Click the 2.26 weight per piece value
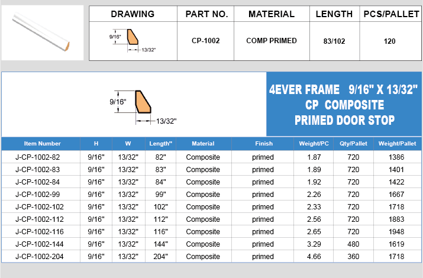This screenshot has height=278, width=423. [314, 195]
